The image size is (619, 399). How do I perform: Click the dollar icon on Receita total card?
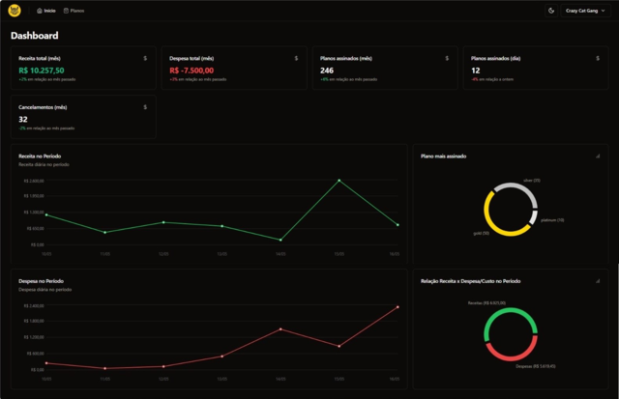pos(145,58)
